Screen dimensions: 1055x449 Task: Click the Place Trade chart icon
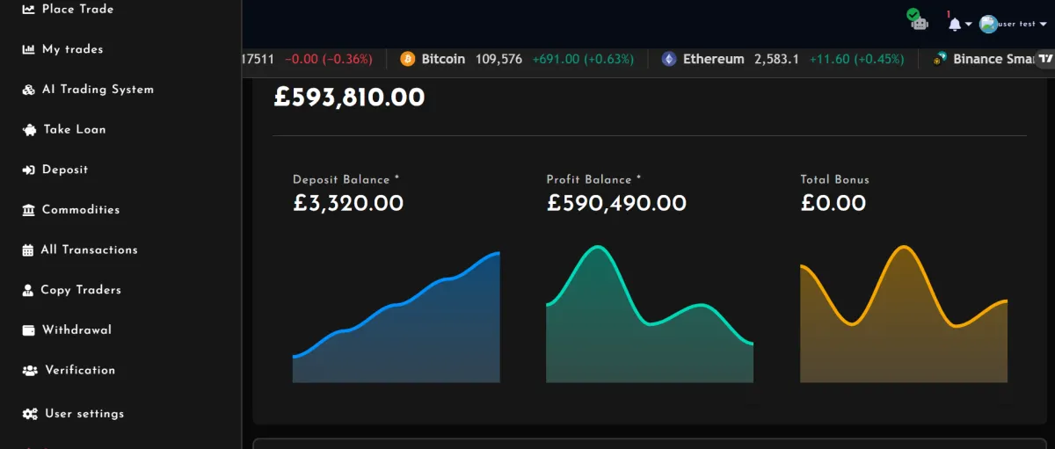28,9
